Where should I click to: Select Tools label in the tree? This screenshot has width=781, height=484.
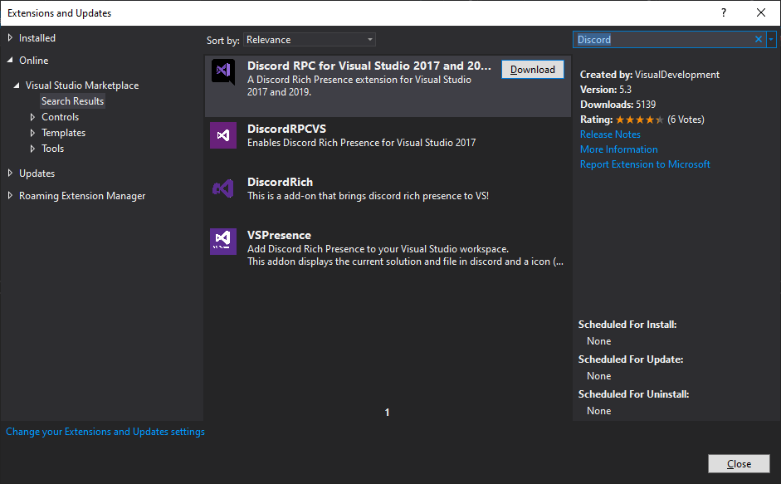53,149
